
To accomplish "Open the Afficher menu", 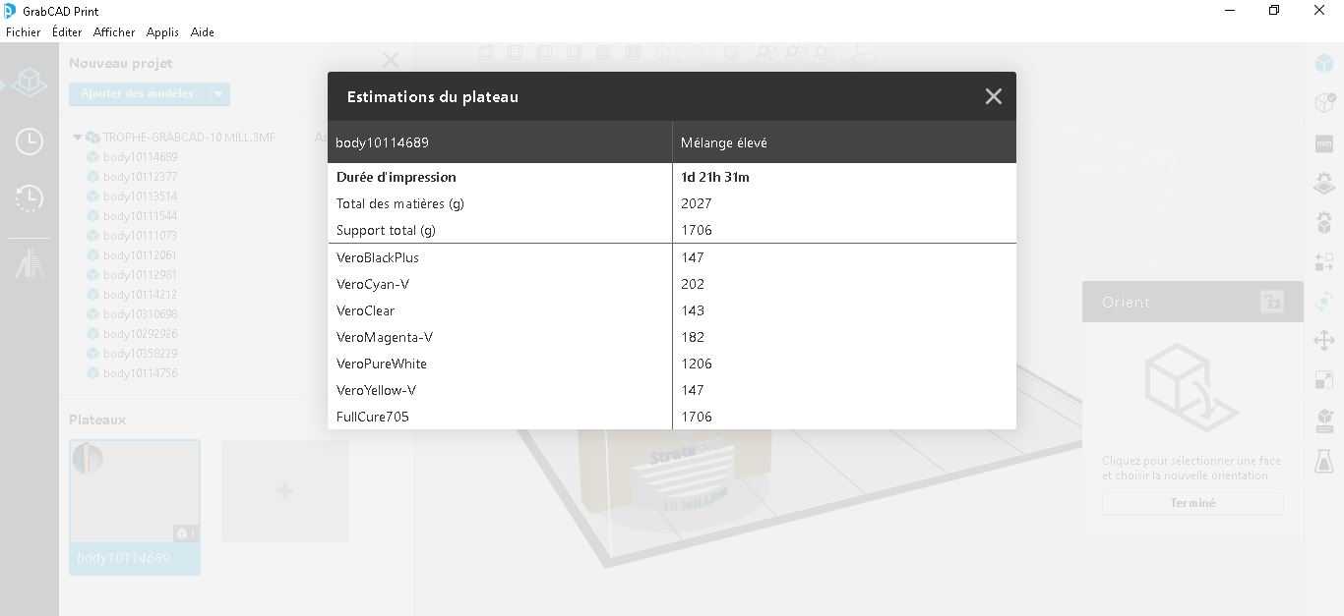I will coord(114,32).
